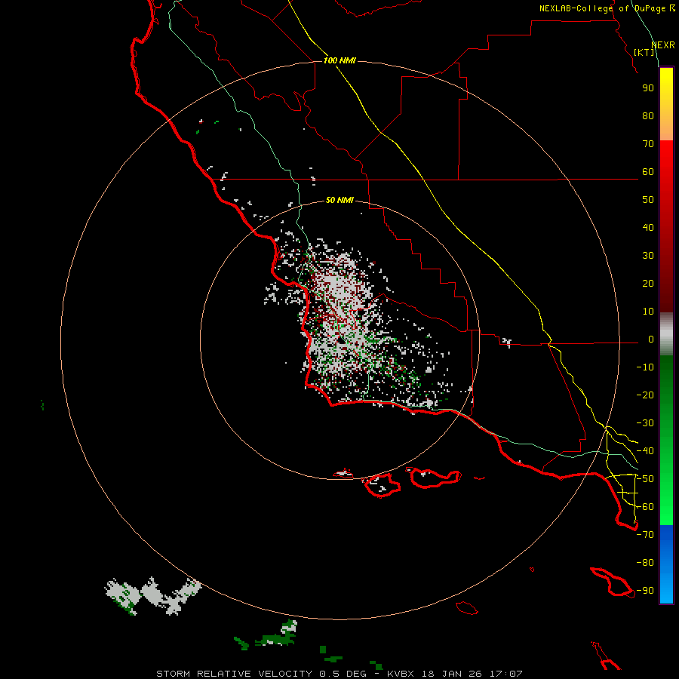Click the 60 value on the velocity scale
The height and width of the screenshot is (679, 679).
tap(648, 171)
